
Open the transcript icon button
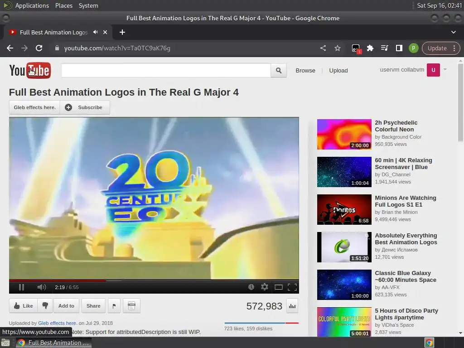[131, 306]
